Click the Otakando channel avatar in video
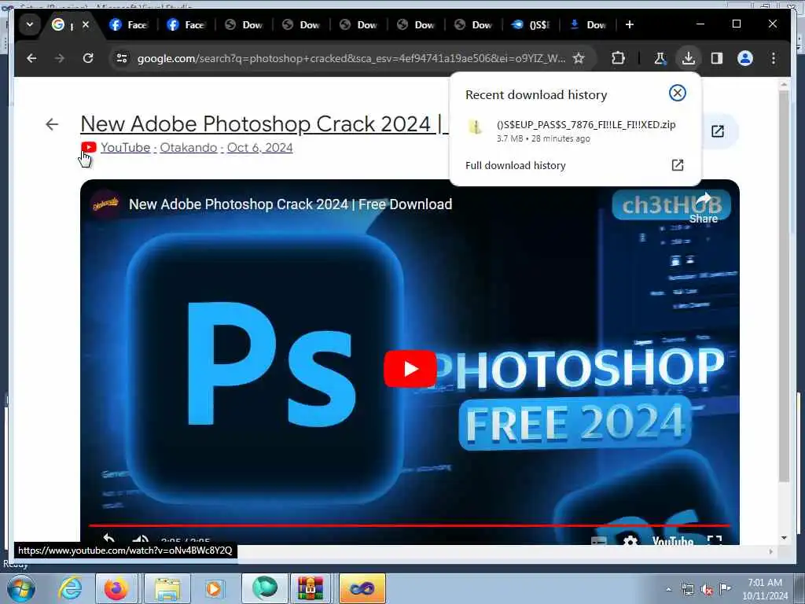The width and height of the screenshot is (805, 604). click(x=105, y=204)
